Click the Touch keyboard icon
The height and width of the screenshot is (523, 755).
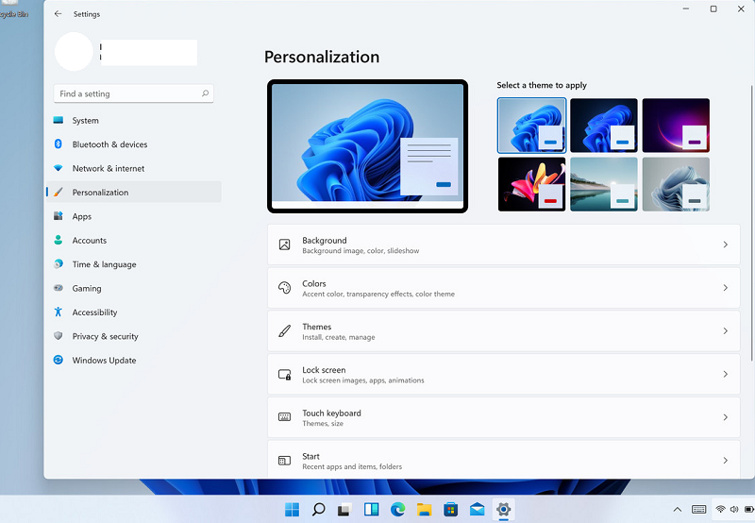tap(285, 417)
